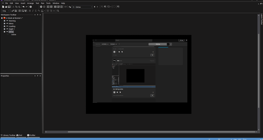Create a new application with New icon
Image resolution: width=263 pixels, height=140 pixels.
coord(3,7)
